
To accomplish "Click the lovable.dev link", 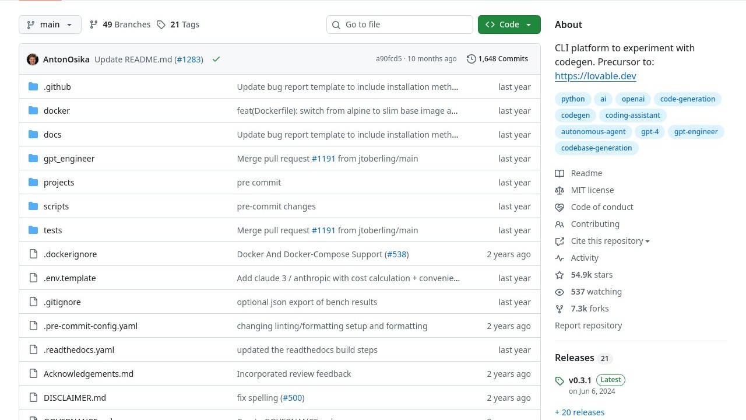I will pos(595,76).
